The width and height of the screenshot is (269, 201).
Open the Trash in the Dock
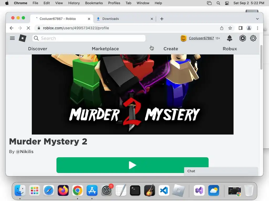click(249, 191)
